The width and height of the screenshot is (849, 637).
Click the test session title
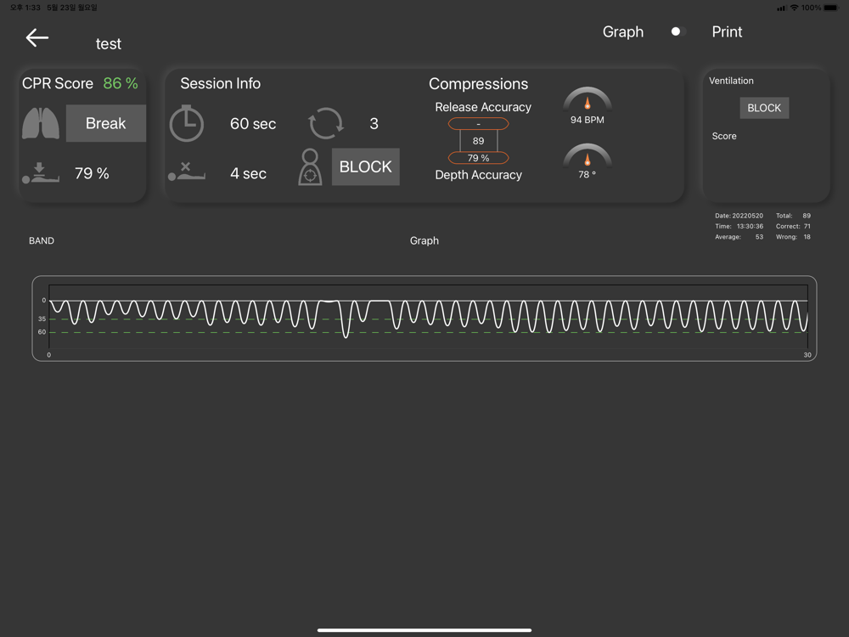click(109, 44)
